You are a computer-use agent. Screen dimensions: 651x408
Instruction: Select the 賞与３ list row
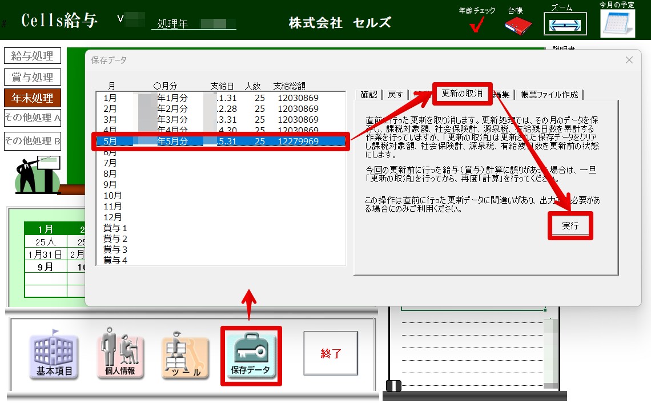tap(220, 249)
